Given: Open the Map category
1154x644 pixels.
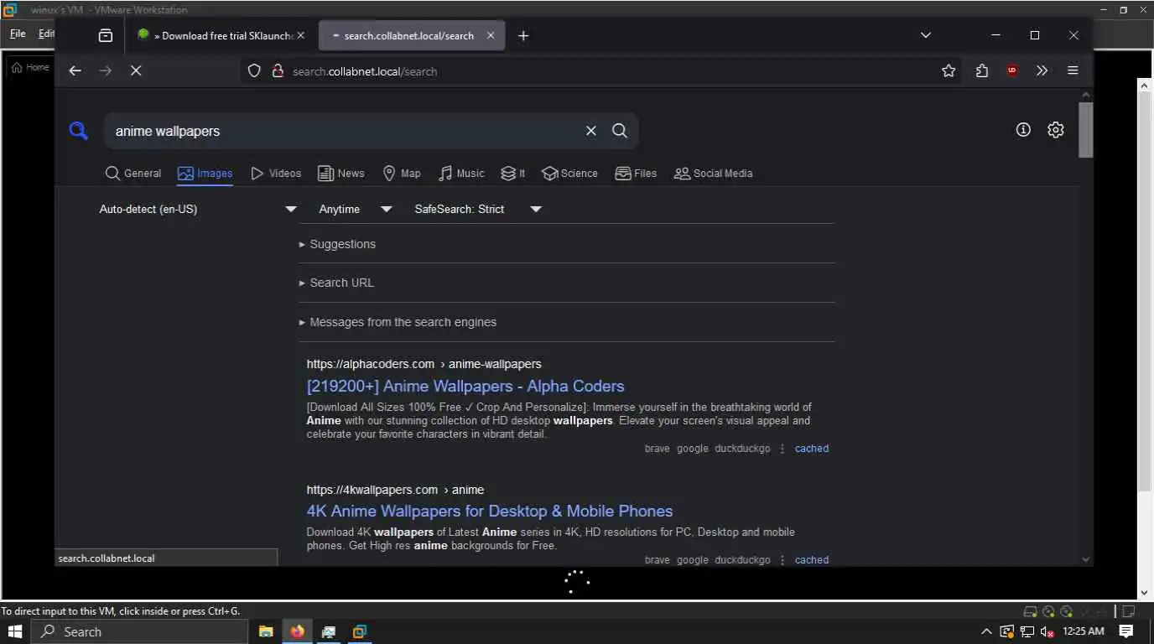Looking at the screenshot, I should pos(402,174).
